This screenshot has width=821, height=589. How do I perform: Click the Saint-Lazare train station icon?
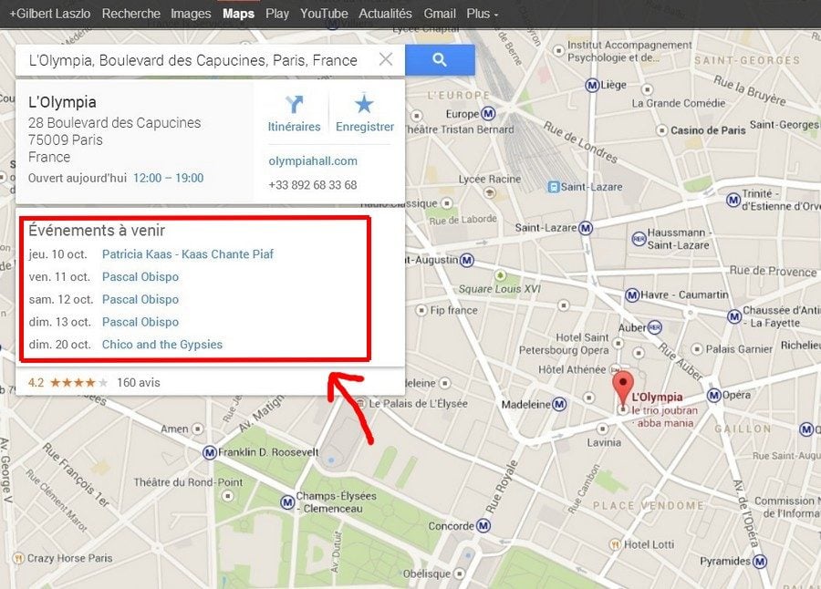click(x=554, y=187)
